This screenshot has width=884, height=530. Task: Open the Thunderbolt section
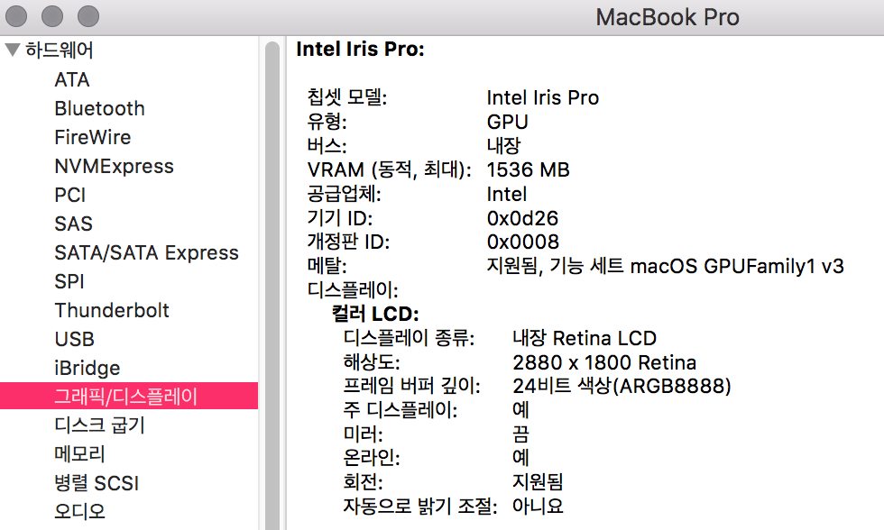(112, 310)
